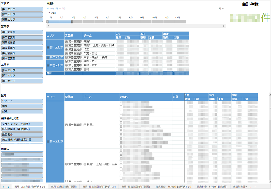Image resolution: width=271 pixels, height=189 pixels.
Task: Collapse 第八営業部 row in the pivot table
Action: tap(66, 69)
